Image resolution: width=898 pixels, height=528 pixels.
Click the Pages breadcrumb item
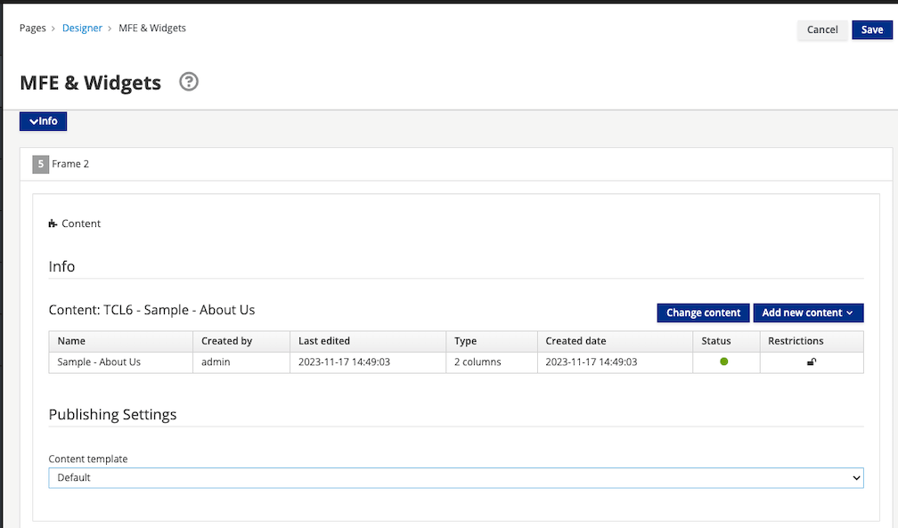(x=33, y=28)
